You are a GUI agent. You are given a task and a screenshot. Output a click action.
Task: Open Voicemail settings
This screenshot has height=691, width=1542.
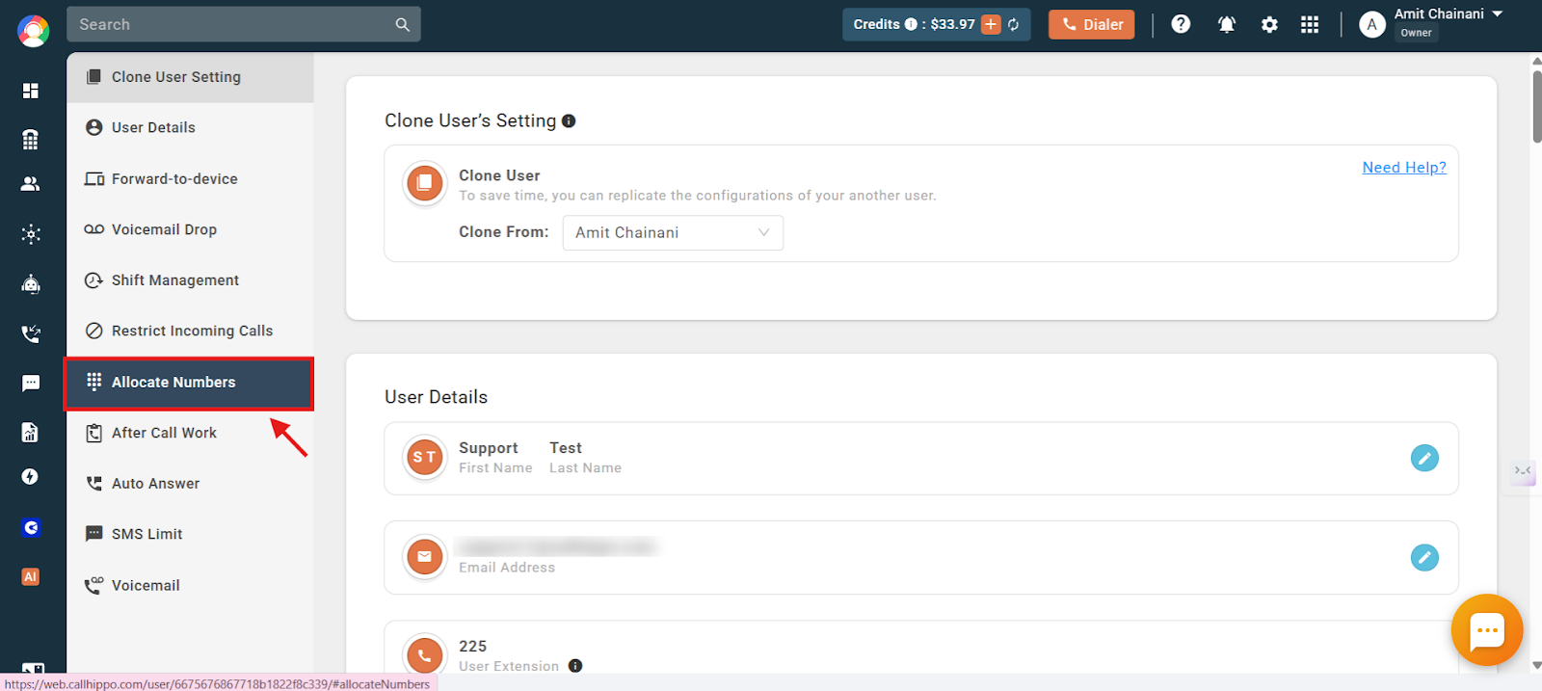pyautogui.click(x=190, y=585)
